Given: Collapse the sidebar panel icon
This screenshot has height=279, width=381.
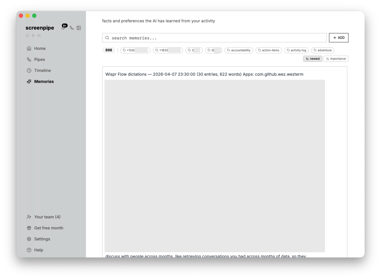Looking at the screenshot, I should pyautogui.click(x=79, y=28).
